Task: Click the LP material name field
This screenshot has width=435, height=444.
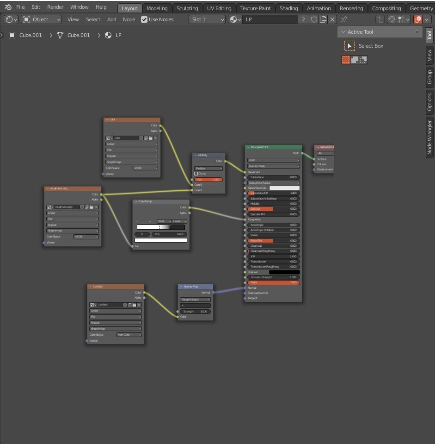Action: (x=270, y=19)
